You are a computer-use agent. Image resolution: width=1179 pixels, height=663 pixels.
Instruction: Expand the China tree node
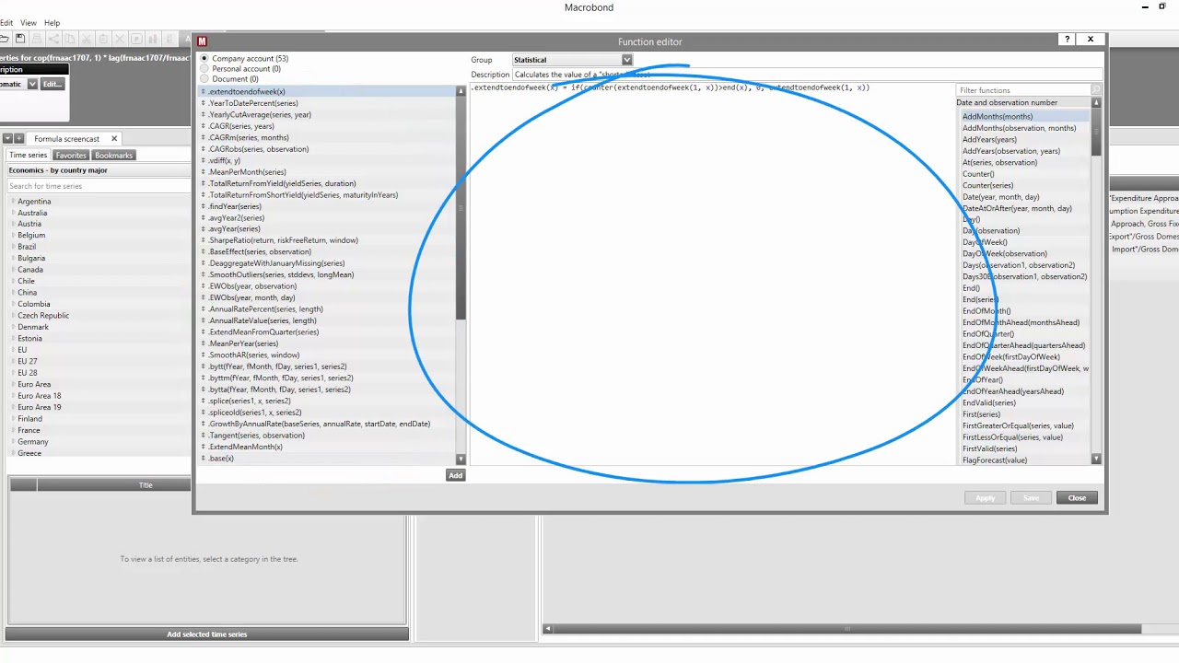[13, 293]
